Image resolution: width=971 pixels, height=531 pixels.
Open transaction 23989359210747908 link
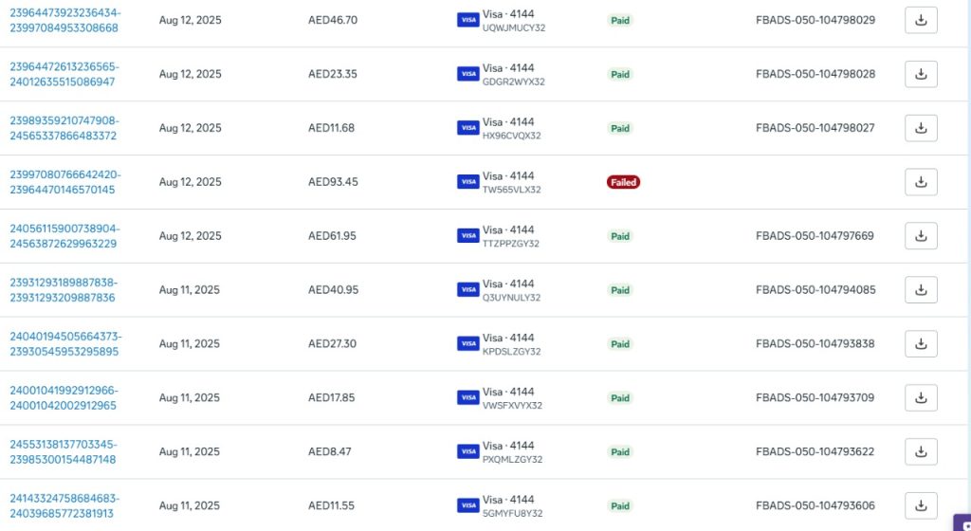64,128
